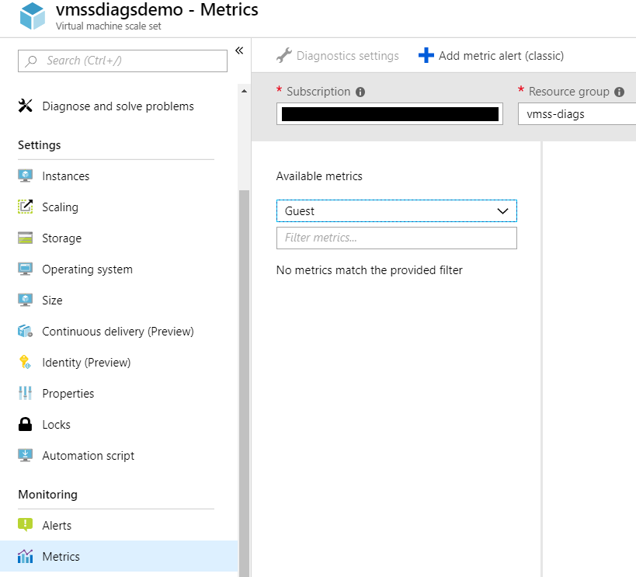Screen dimensions: 636x577
Task: Click the Scaling icon
Action: point(25,207)
